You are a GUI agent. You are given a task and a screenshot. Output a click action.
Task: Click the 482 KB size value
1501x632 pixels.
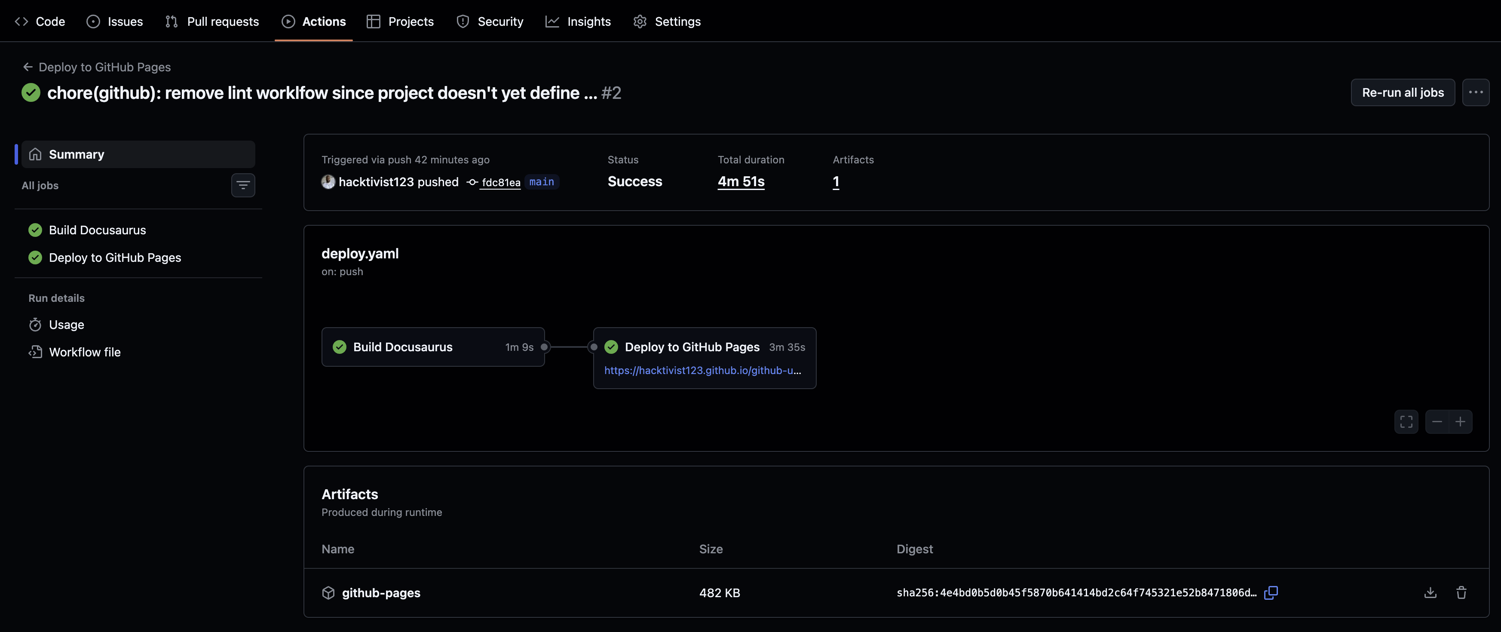[720, 592]
